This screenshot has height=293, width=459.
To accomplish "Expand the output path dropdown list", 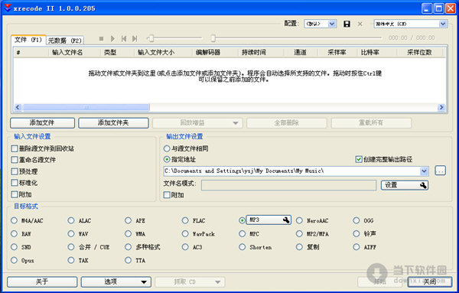I will click(x=424, y=171).
